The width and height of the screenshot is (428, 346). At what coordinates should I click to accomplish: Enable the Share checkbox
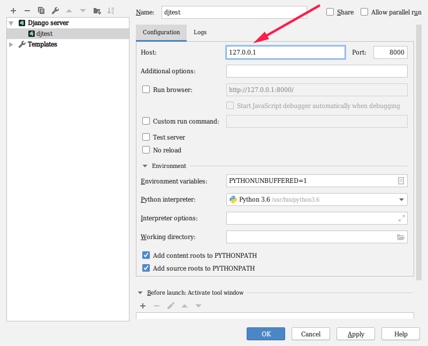coord(330,12)
